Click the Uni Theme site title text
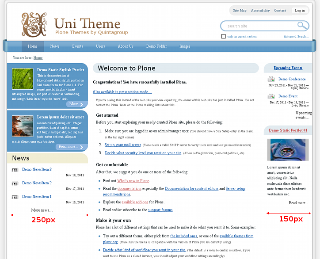Image resolution: width=320 pixels, height=259 pixels. click(x=88, y=23)
